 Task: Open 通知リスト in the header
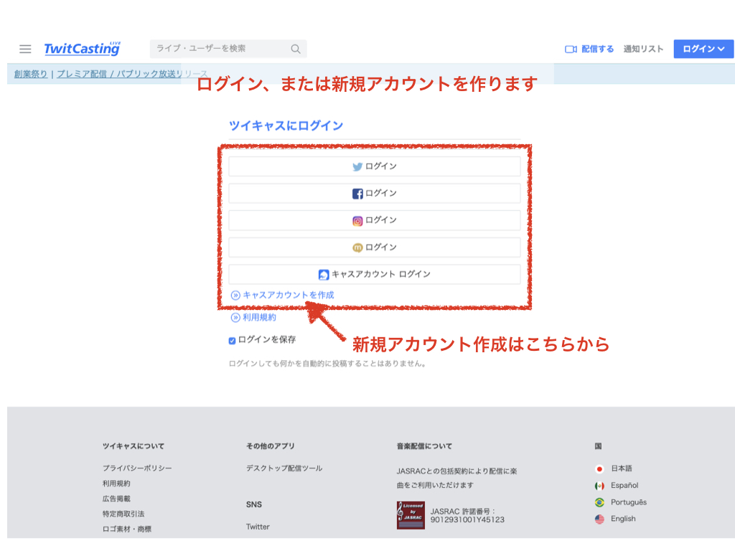click(x=643, y=49)
